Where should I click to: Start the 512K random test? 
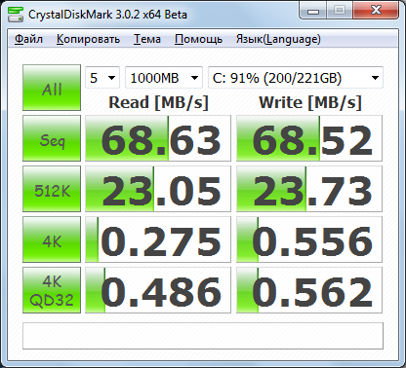coord(52,189)
